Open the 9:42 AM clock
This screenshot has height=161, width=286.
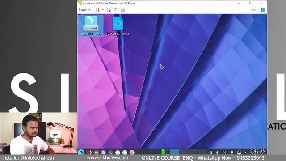(x=258, y=151)
